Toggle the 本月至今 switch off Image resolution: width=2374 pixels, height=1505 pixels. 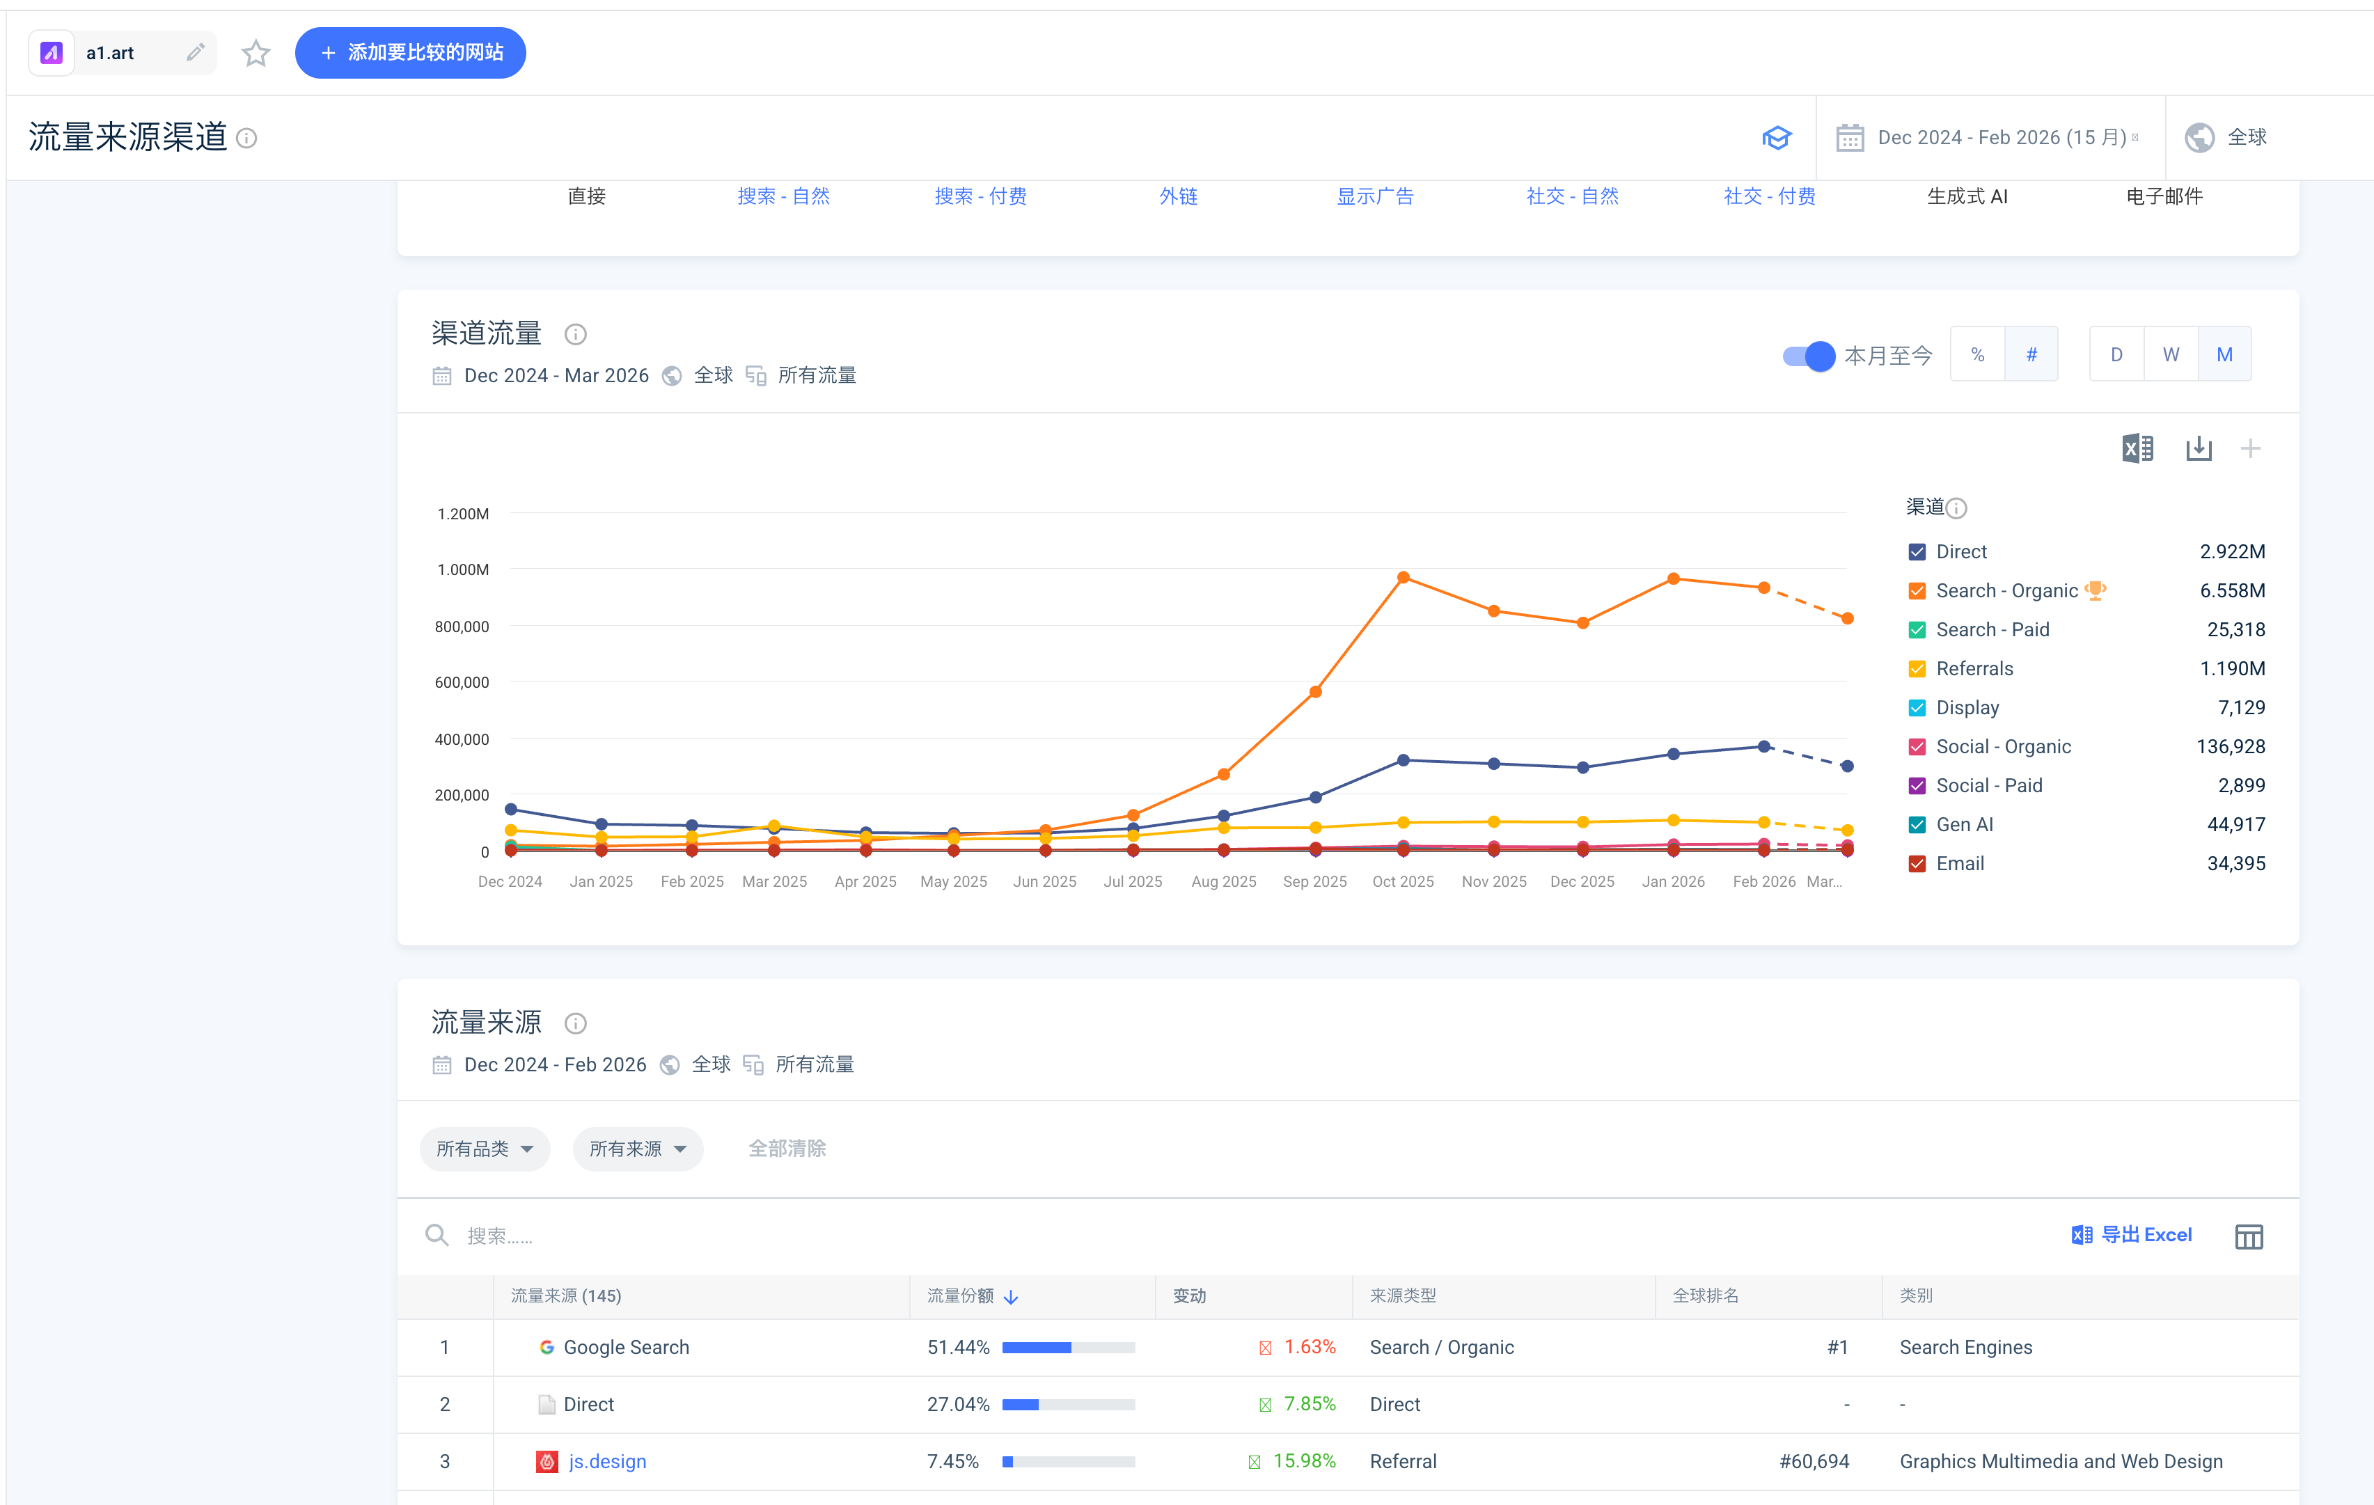coord(1809,356)
